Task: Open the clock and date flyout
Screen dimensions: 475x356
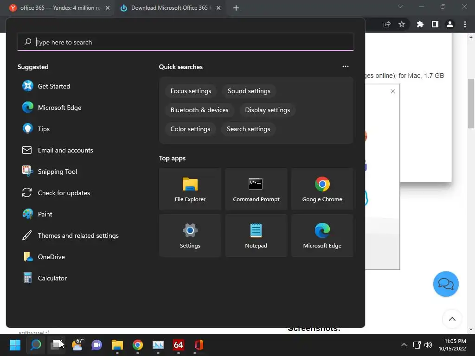Action: (453, 345)
